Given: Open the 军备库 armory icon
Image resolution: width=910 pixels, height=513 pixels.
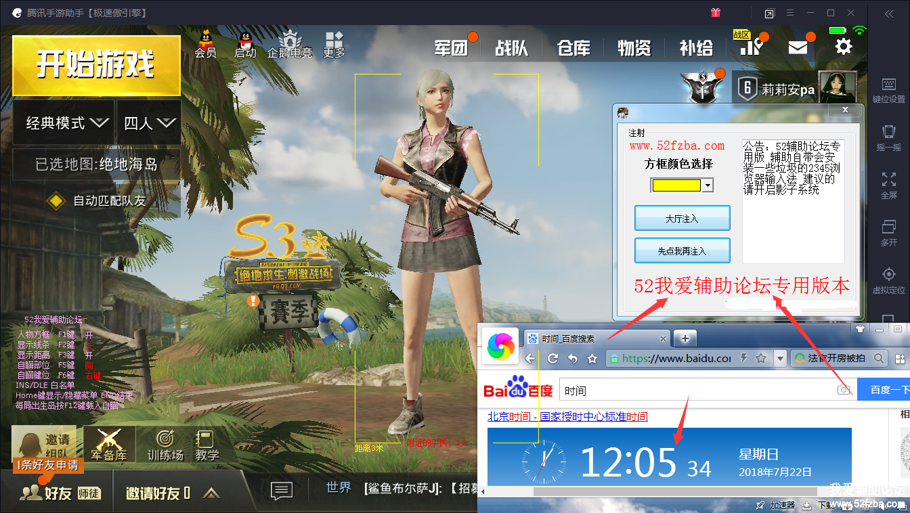Looking at the screenshot, I should pos(109,445).
